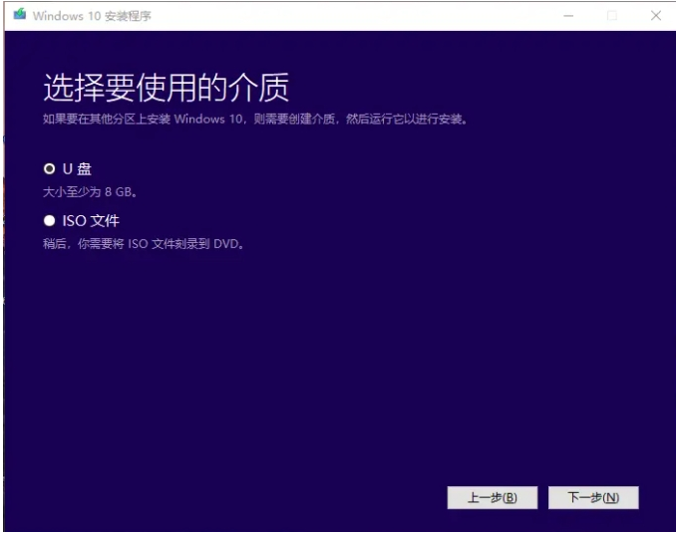
Task: Proceed using the 下一步(N) button
Action: pos(593,497)
